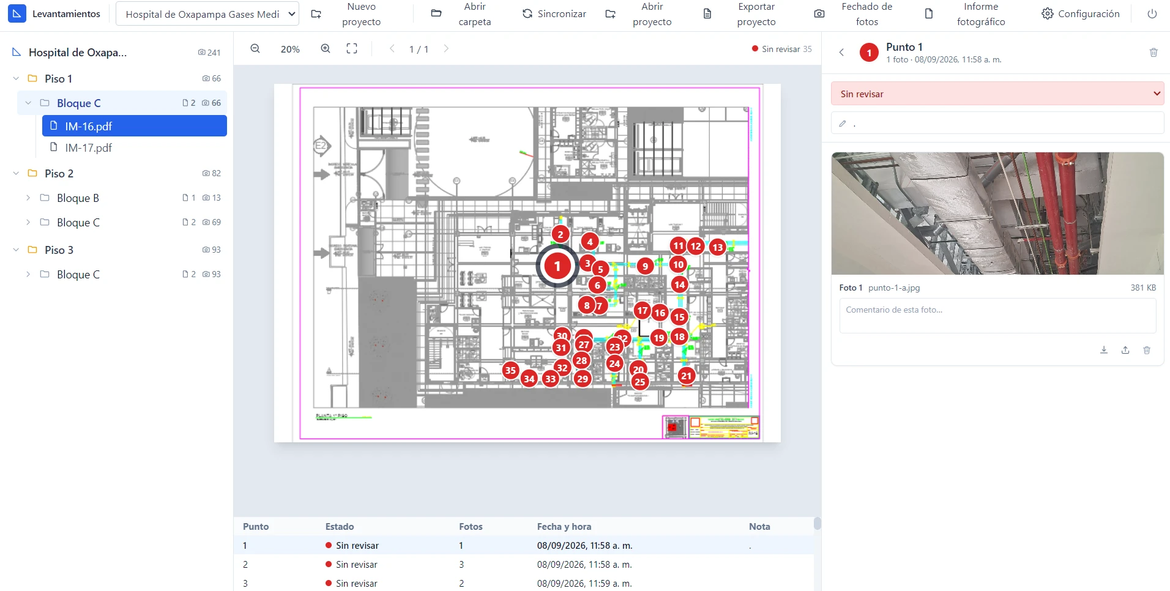Screen dimensions: 1170x591
Task: Select marker 21 on the floor plan
Action: tap(687, 376)
